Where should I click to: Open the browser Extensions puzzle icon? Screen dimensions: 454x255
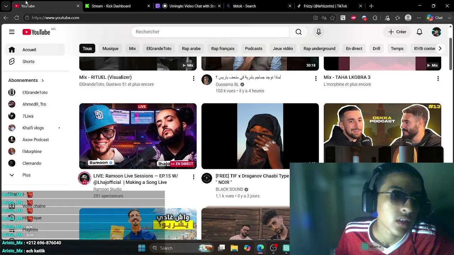click(x=375, y=18)
